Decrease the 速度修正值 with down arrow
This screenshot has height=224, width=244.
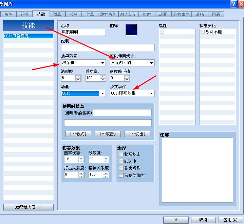coord(127,80)
